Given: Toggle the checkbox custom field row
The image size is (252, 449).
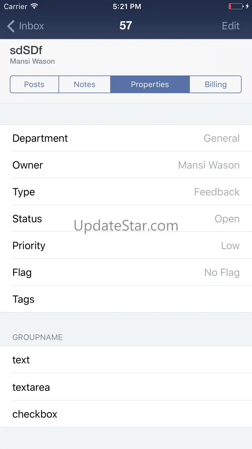Looking at the screenshot, I should click(x=126, y=414).
